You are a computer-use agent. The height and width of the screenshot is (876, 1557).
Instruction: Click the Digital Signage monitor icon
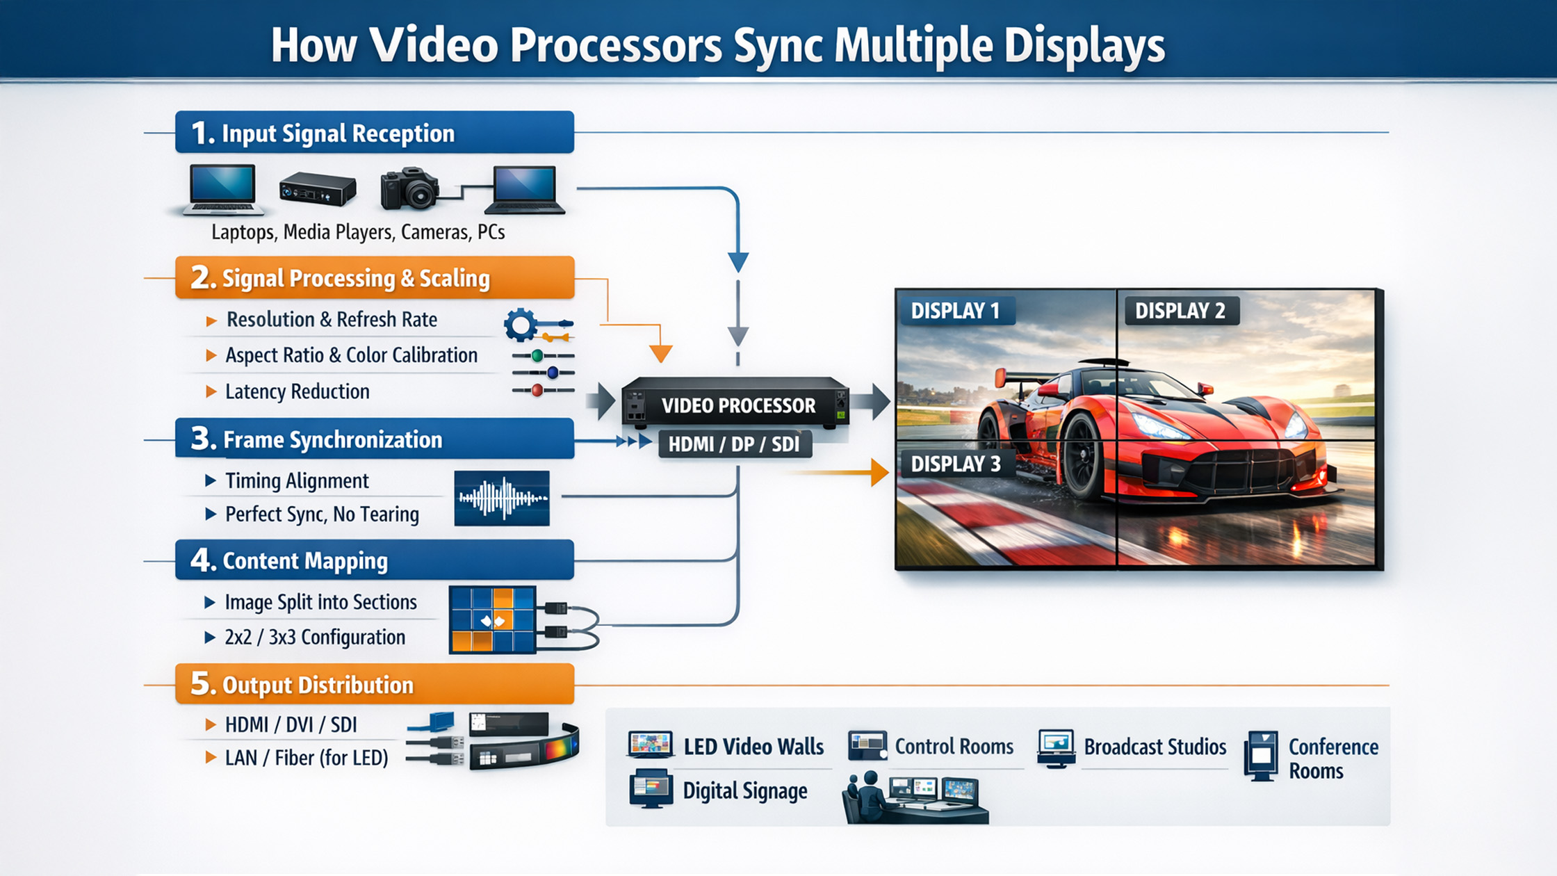[651, 789]
